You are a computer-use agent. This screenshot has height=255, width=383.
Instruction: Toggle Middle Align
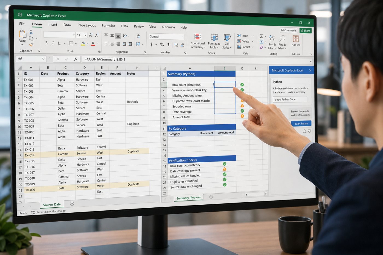pos(112,36)
